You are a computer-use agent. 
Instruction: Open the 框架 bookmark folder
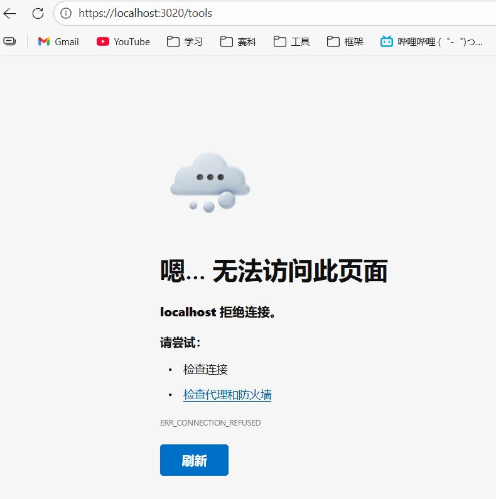click(x=345, y=41)
